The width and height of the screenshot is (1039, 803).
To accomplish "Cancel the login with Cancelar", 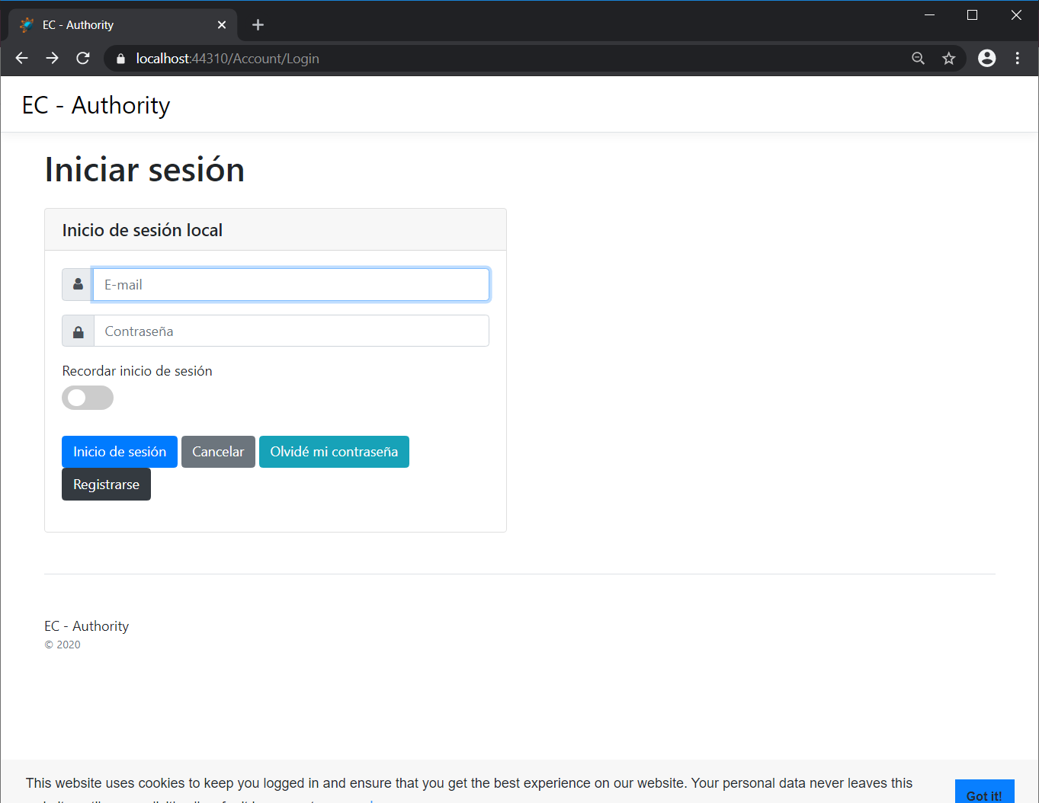I will tap(218, 451).
